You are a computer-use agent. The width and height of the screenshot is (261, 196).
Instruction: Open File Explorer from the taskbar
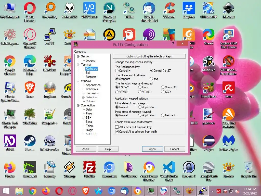coord(19,191)
